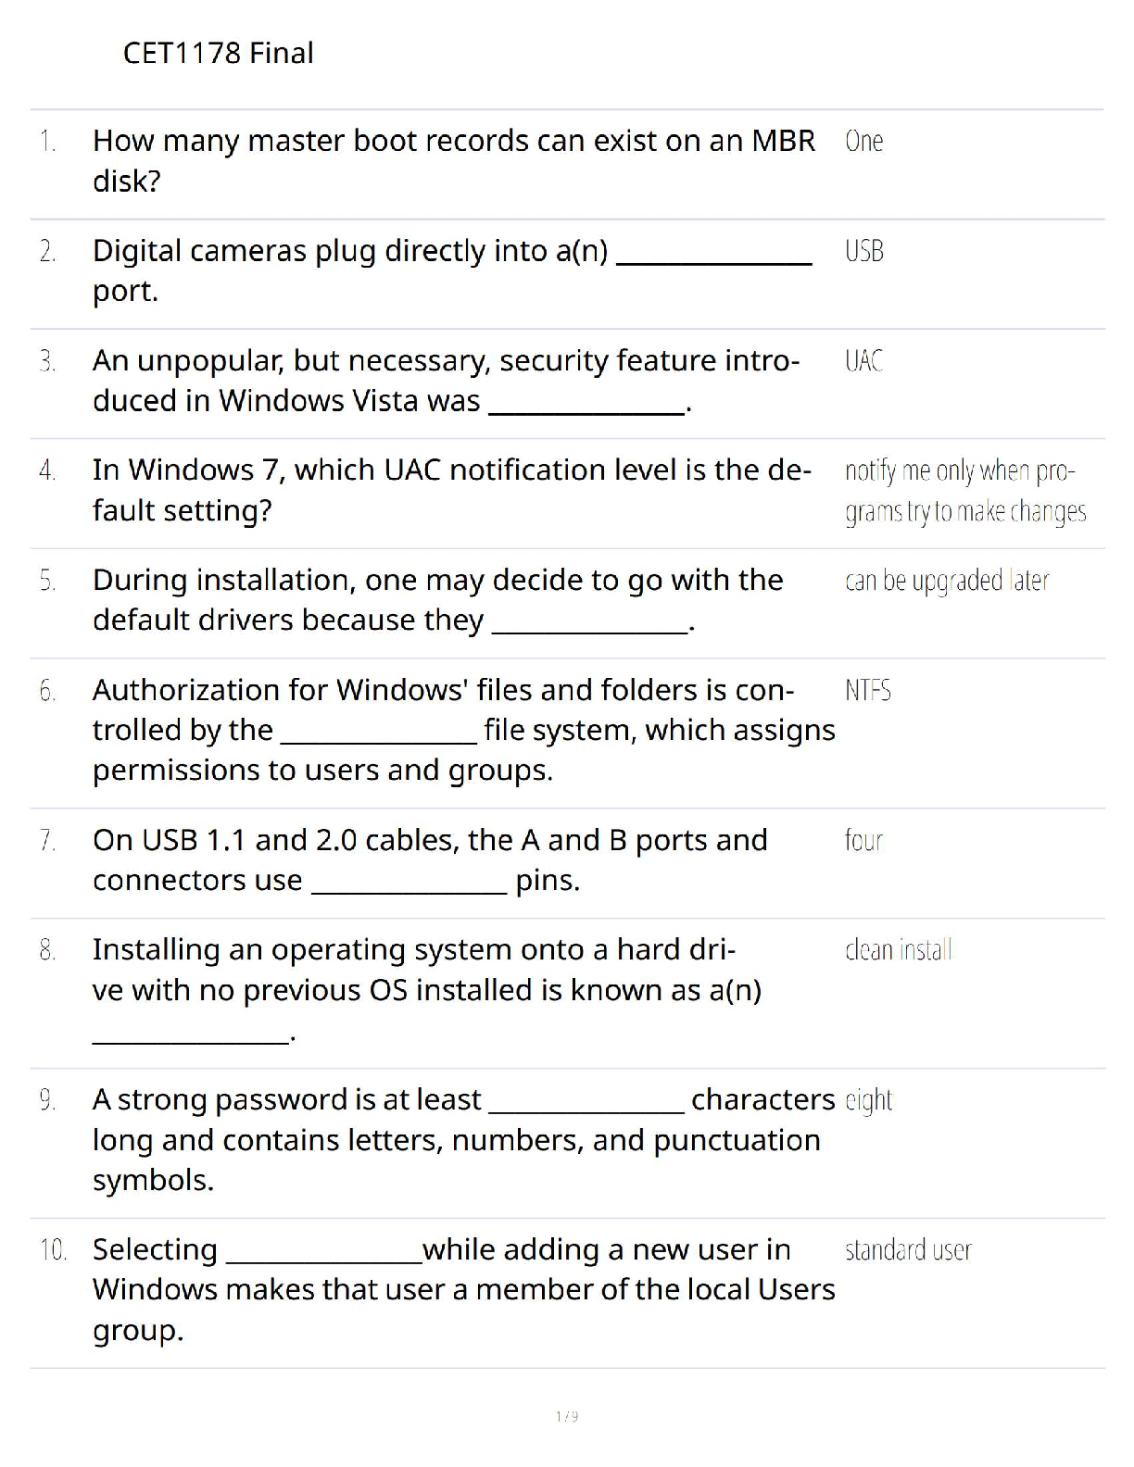Select the 'clean install' answer text
Screen dimensions: 1134x1467
[898, 950]
